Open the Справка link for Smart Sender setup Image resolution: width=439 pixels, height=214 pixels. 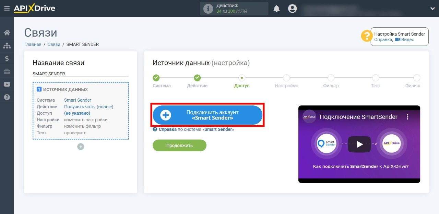click(383, 40)
